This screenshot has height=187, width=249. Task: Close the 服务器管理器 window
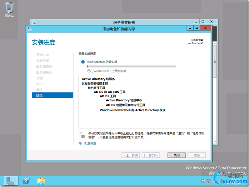coord(212,21)
